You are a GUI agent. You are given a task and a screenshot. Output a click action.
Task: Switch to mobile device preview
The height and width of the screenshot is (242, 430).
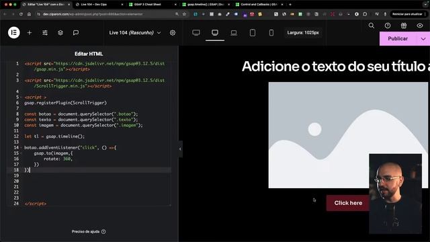click(x=271, y=33)
